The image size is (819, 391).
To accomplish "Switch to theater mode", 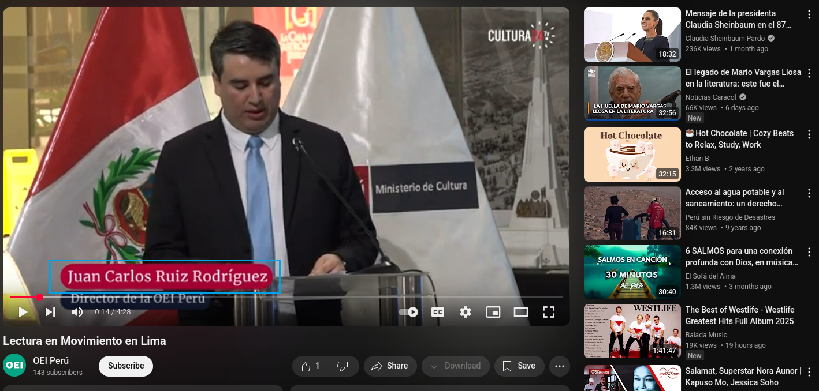I will pyautogui.click(x=521, y=312).
